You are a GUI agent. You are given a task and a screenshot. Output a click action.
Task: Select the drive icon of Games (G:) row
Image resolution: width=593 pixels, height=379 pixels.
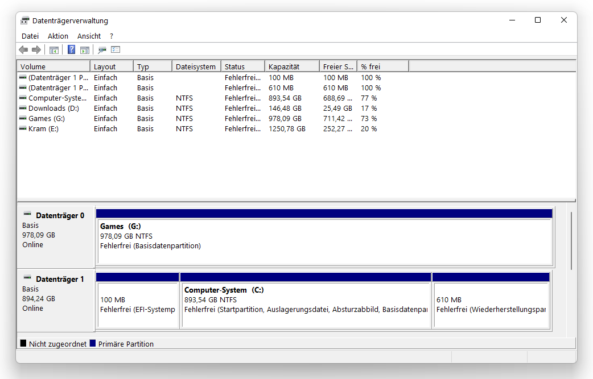pos(23,118)
